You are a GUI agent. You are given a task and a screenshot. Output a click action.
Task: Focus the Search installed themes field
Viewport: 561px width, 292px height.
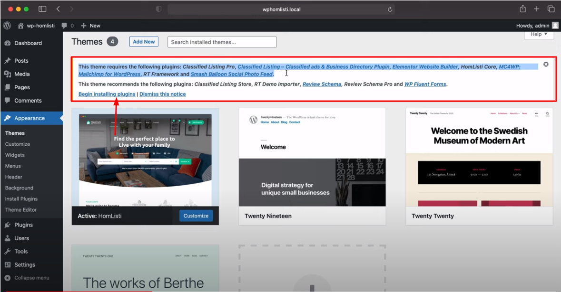tap(222, 42)
